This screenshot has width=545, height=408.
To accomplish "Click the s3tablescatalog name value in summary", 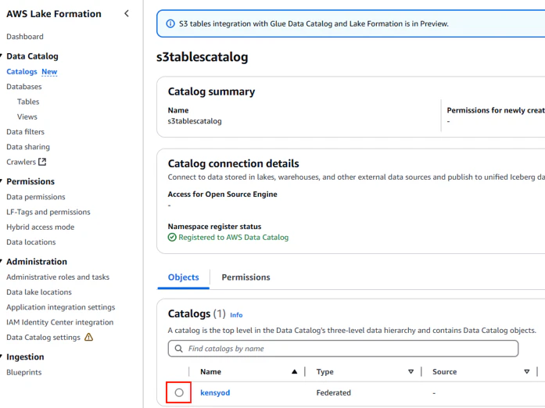I will click(x=195, y=121).
